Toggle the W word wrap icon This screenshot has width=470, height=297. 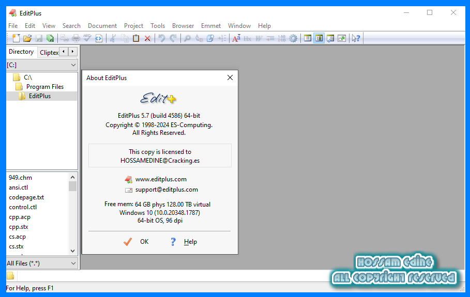tap(259, 38)
